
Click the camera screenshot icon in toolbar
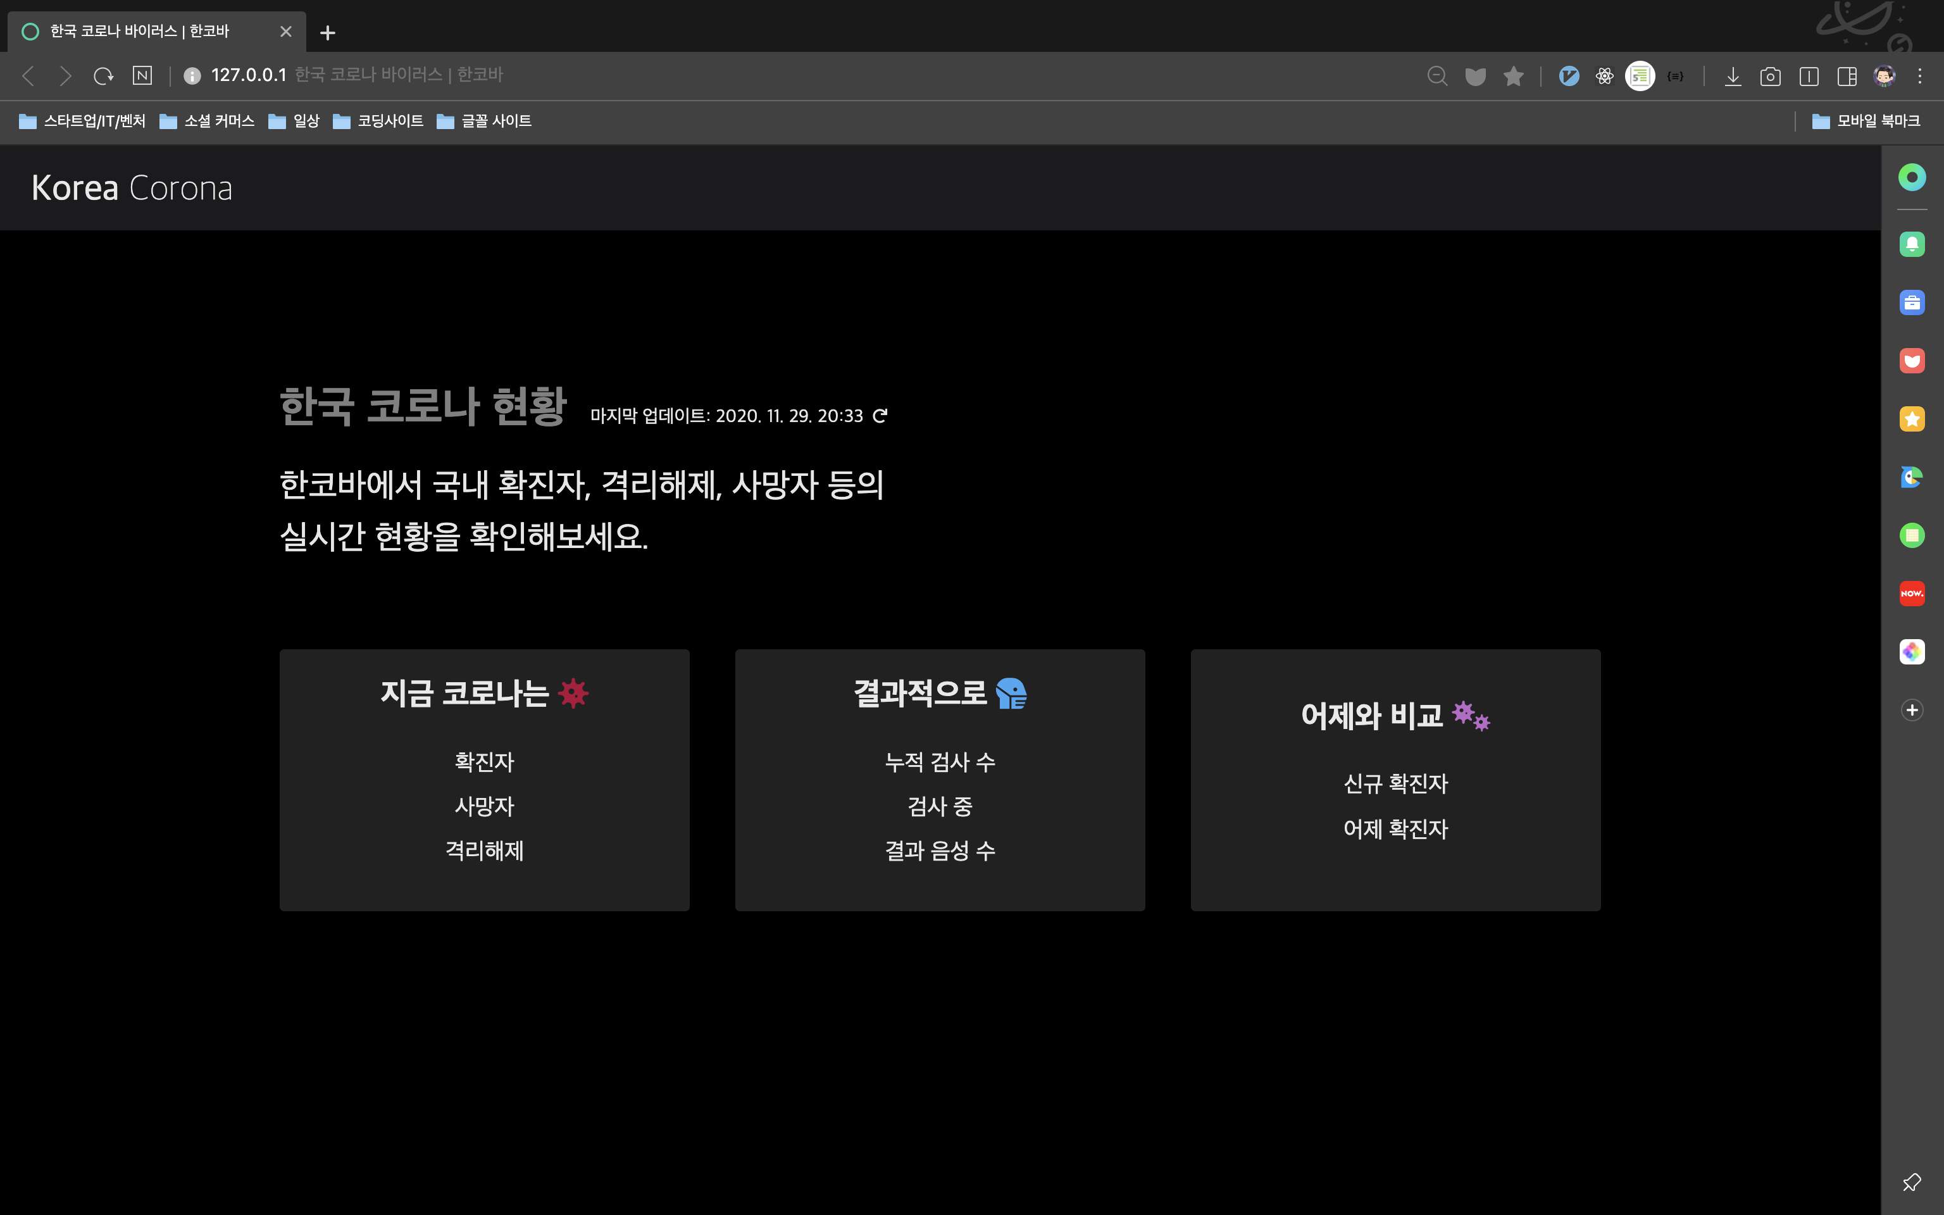coord(1770,77)
